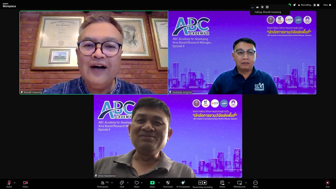Click the Bhundit Innawong name label
This screenshot has width=336, height=189.
pyautogui.click(x=33, y=92)
